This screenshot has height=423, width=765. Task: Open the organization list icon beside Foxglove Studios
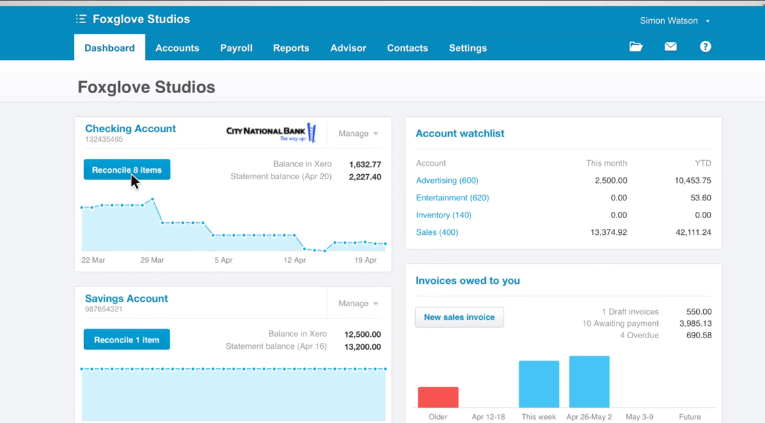coord(81,19)
